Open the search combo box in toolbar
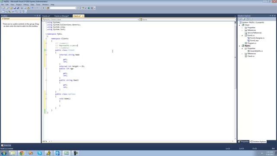Screen dimensions: 277x156 63,8
